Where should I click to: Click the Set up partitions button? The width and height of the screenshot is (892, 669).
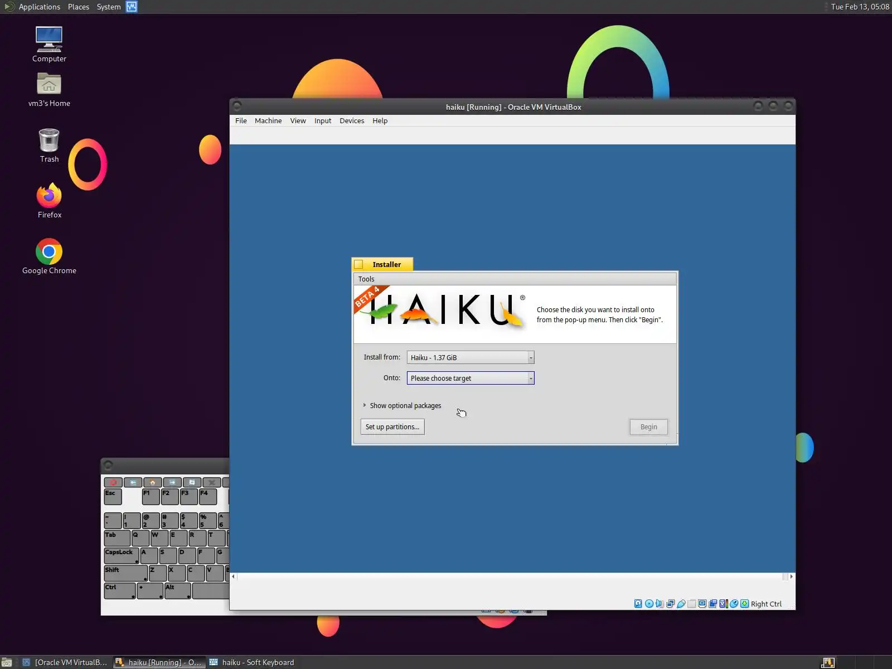tap(392, 426)
